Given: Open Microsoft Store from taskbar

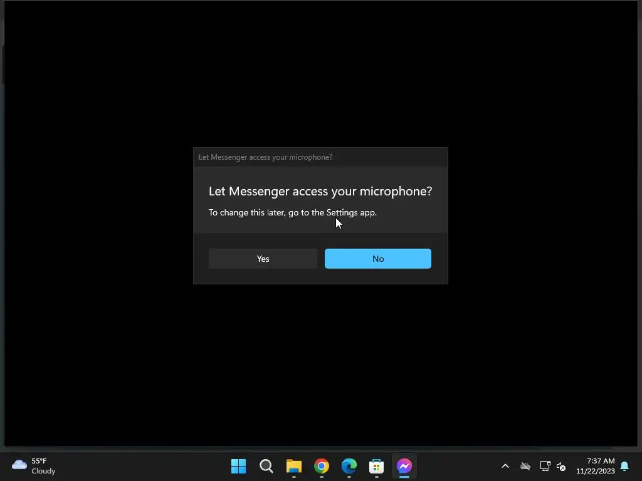Looking at the screenshot, I should (x=377, y=466).
